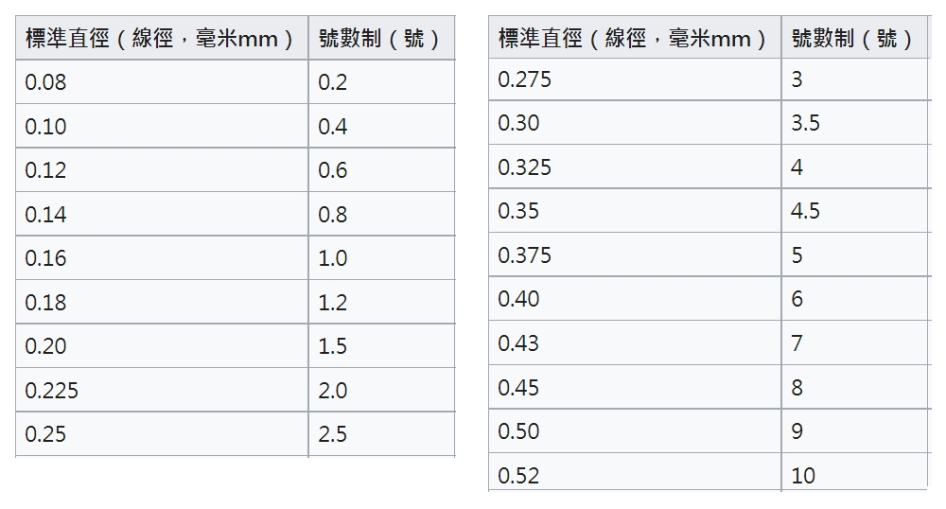The height and width of the screenshot is (509, 946).
Task: Pick the 0.18 diameter cell
Action: tap(161, 303)
